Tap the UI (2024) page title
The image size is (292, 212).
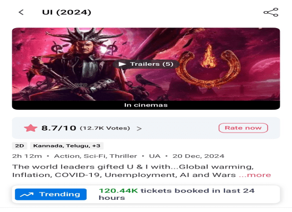(67, 12)
